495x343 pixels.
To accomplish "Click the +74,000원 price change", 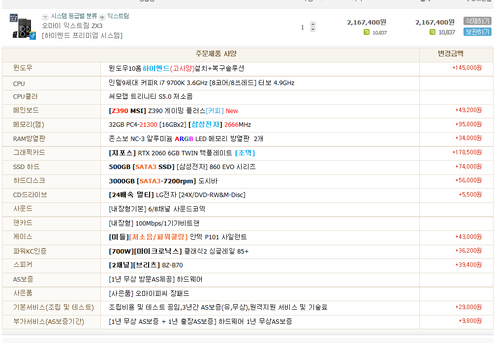I will (x=468, y=167).
